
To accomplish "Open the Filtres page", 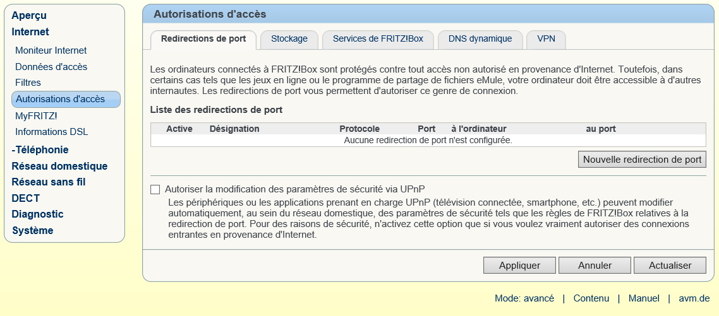I will coord(28,83).
